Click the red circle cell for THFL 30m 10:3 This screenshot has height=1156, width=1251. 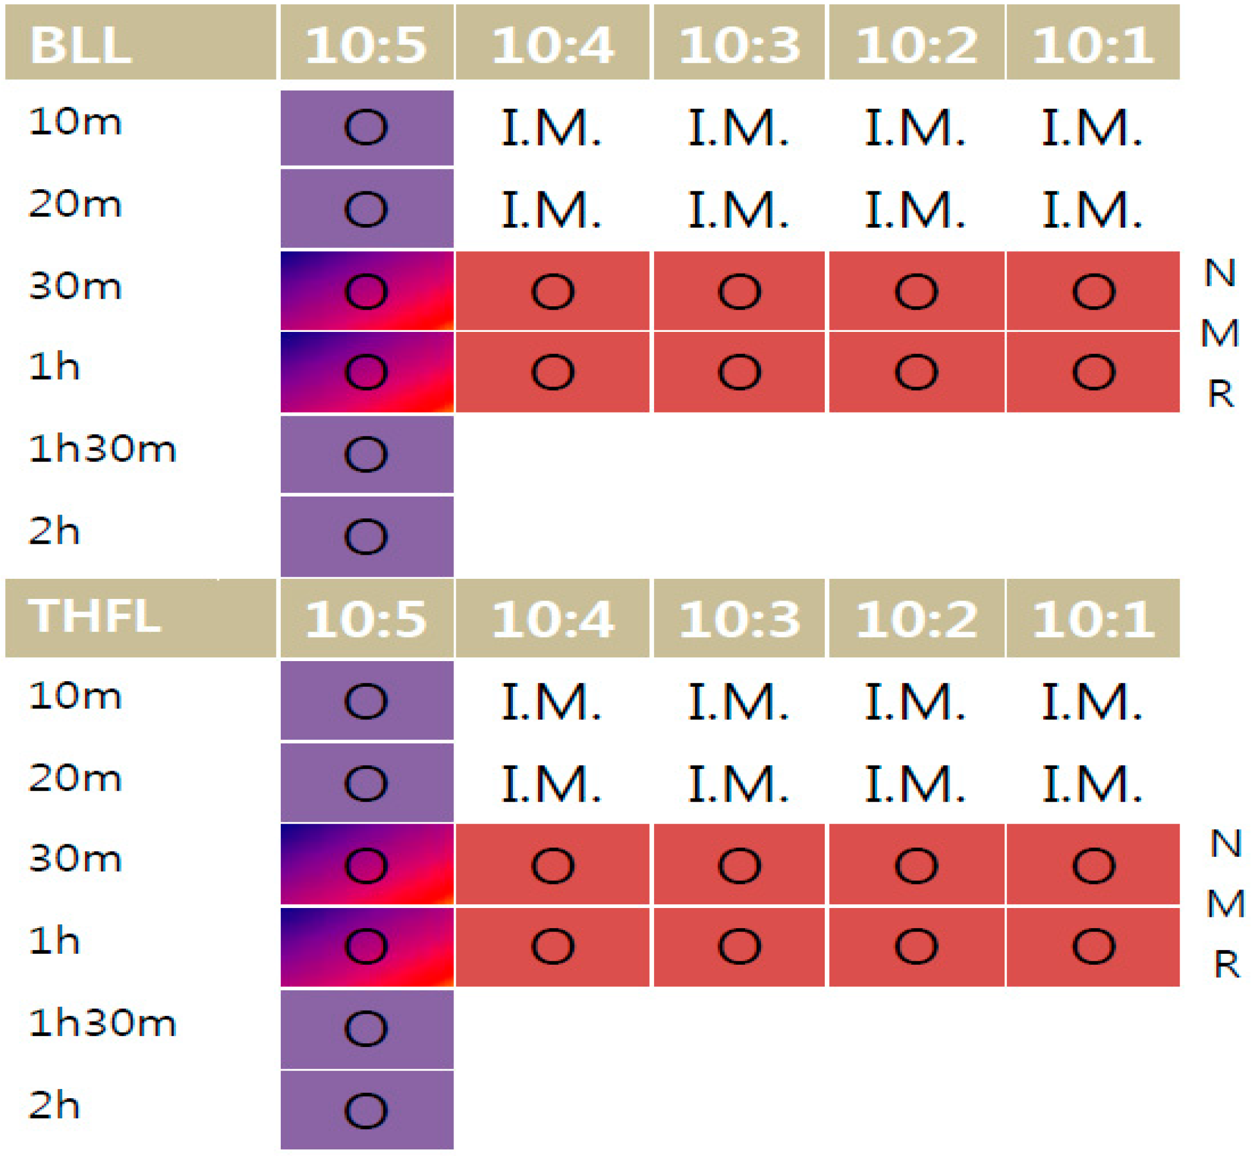tap(739, 864)
